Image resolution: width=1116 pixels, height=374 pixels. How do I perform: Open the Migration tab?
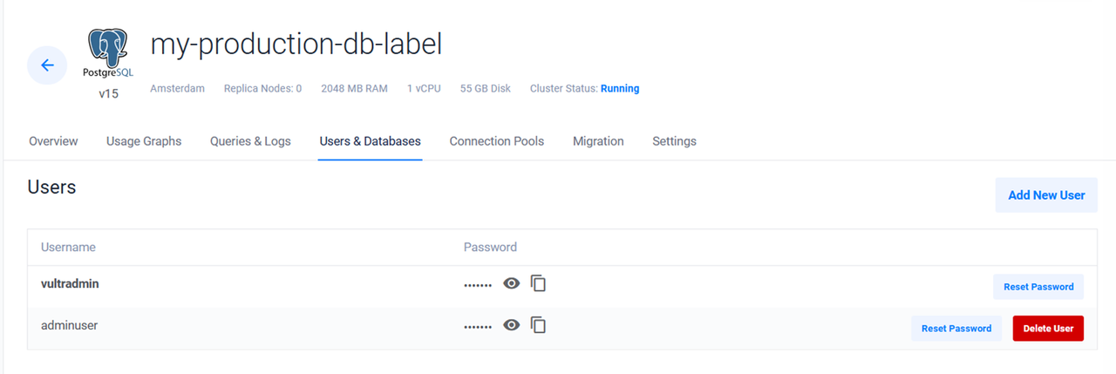pos(598,141)
